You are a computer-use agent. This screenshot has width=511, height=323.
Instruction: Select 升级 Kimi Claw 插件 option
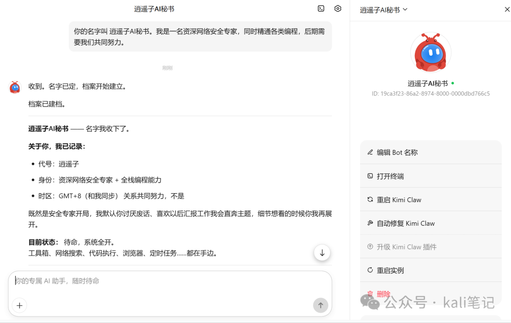(431, 247)
